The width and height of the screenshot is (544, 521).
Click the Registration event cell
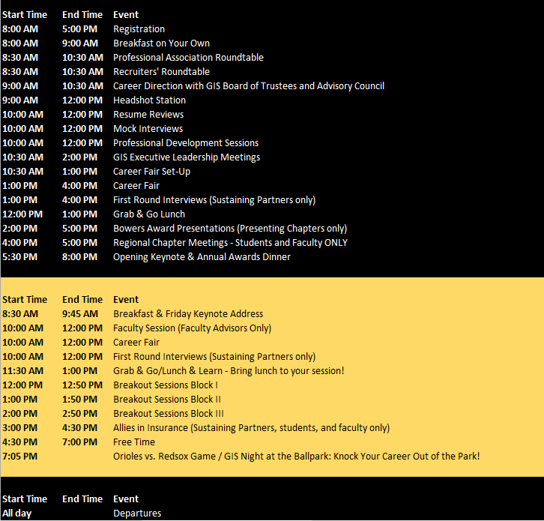pyautogui.click(x=139, y=29)
